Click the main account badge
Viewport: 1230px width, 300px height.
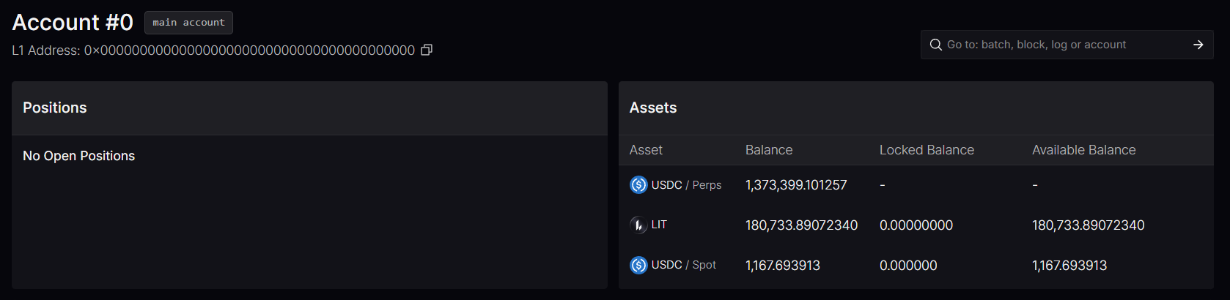(x=188, y=23)
